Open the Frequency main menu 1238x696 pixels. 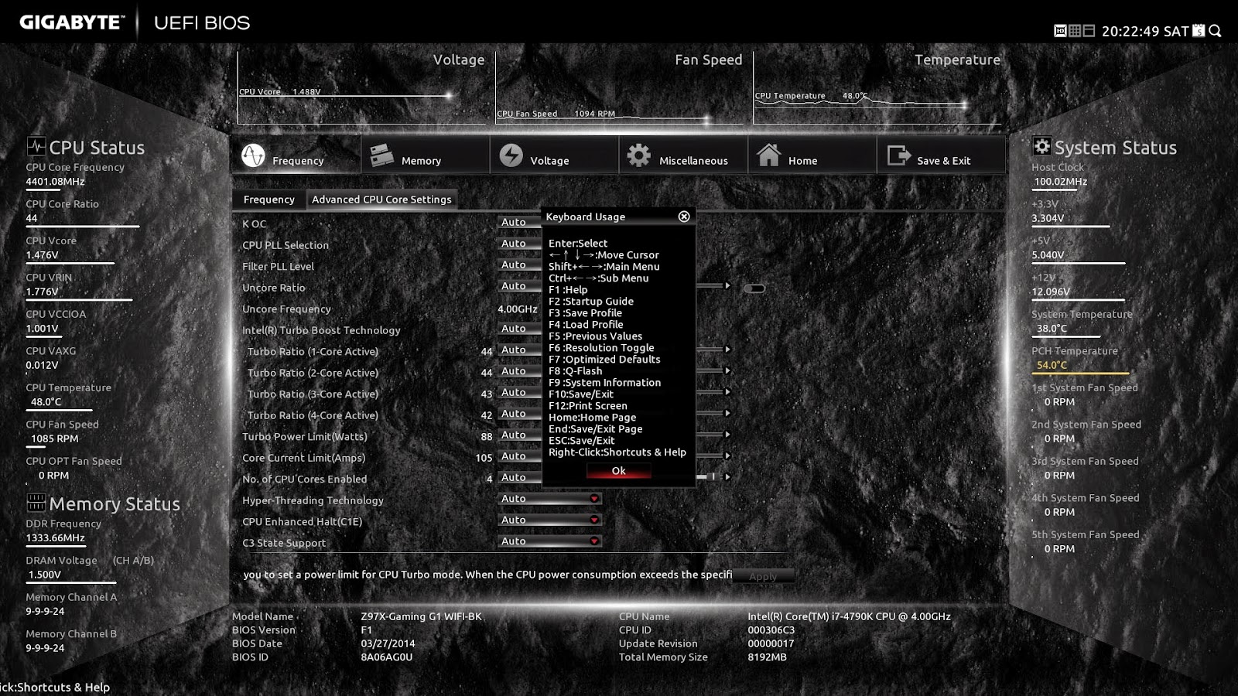tap(296, 155)
